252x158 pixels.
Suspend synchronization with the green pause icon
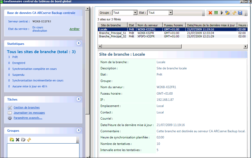216,12
